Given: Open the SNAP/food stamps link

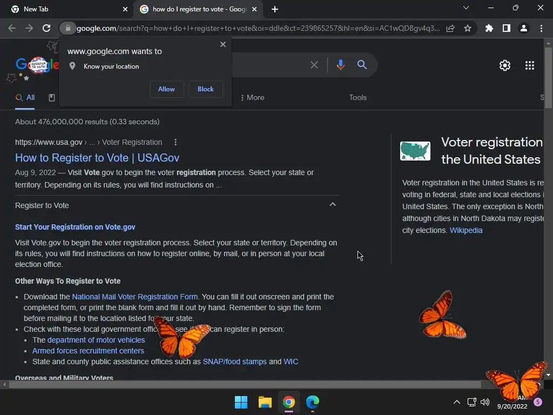Looking at the screenshot, I should [234, 362].
